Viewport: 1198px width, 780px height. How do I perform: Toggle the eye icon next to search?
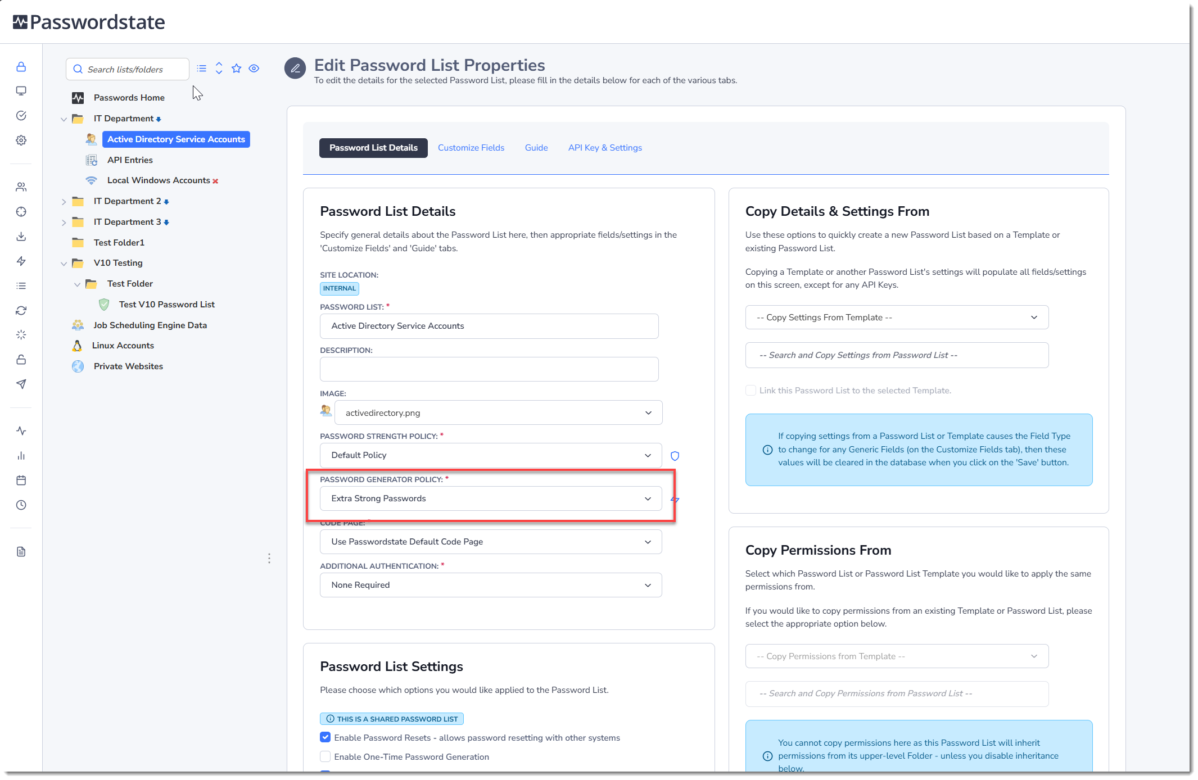point(254,69)
